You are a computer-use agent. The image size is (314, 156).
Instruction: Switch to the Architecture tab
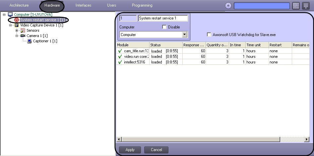pos(19,6)
